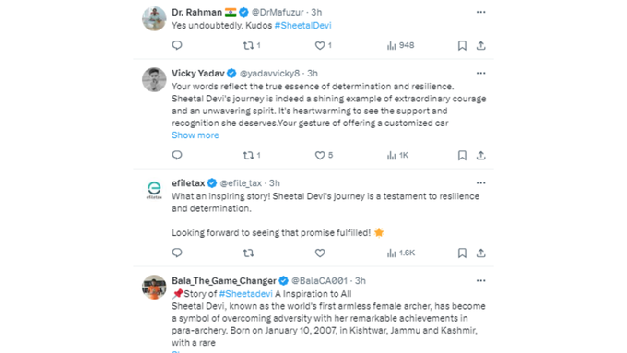This screenshot has width=627, height=353.
Task: Reply to Dr. Rahman's tweet
Action: [177, 45]
